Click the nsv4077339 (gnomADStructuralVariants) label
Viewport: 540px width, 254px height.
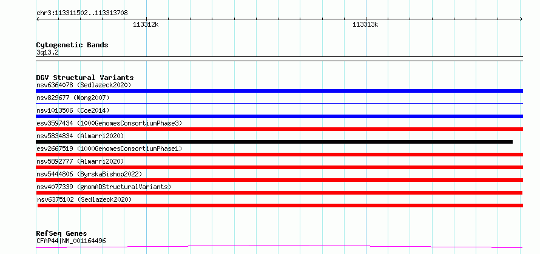(104, 187)
